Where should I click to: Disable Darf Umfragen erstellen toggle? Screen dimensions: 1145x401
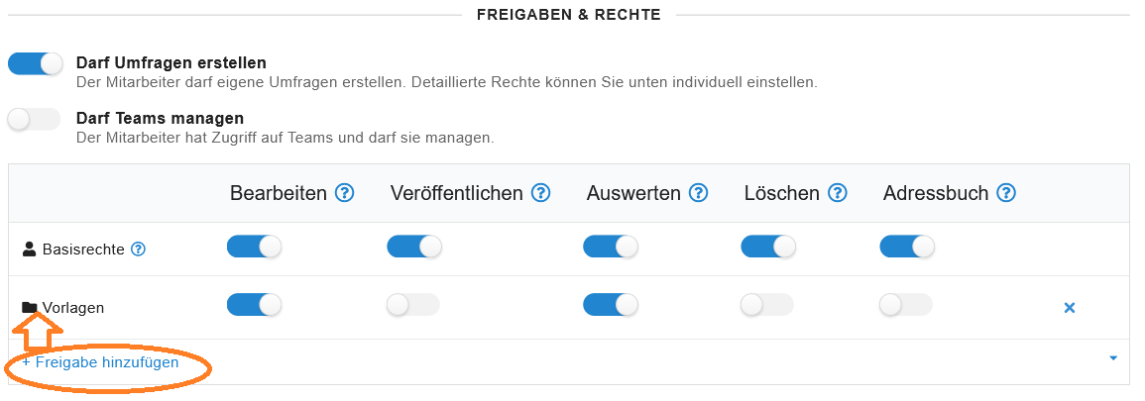coord(35,63)
